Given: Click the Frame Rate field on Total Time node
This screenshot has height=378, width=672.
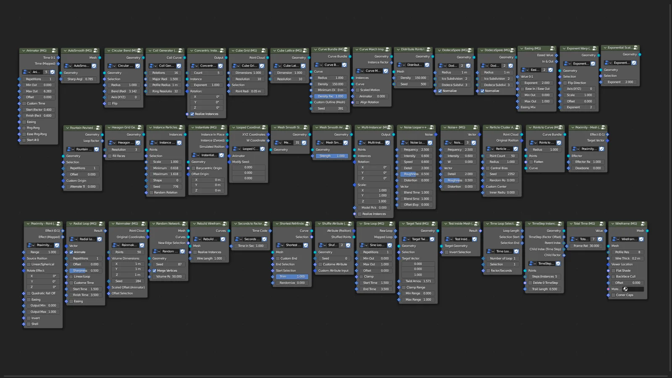Looking at the screenshot, I should 586,246.
